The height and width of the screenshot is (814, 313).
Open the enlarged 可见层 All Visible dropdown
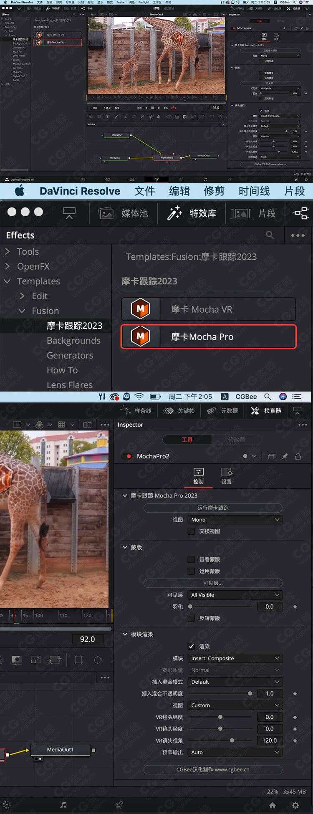(235, 595)
